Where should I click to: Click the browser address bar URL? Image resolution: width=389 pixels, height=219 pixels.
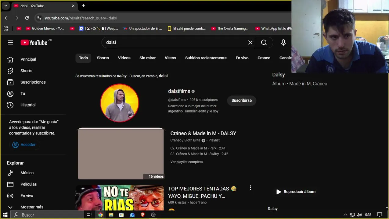click(81, 18)
